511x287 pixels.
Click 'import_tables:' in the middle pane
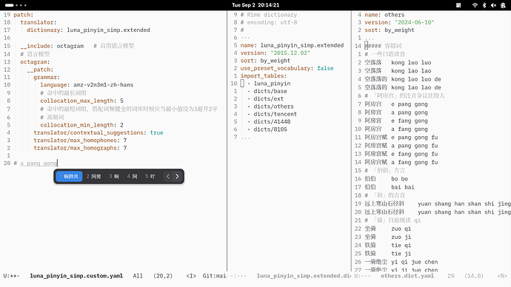pos(264,75)
